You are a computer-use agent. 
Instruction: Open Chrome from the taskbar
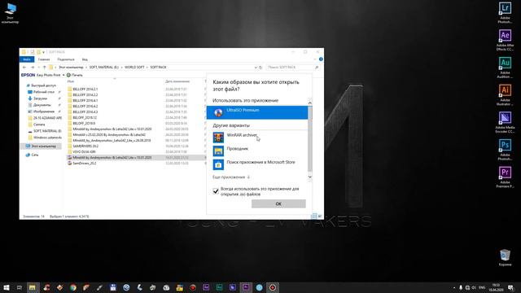[x=73, y=287]
